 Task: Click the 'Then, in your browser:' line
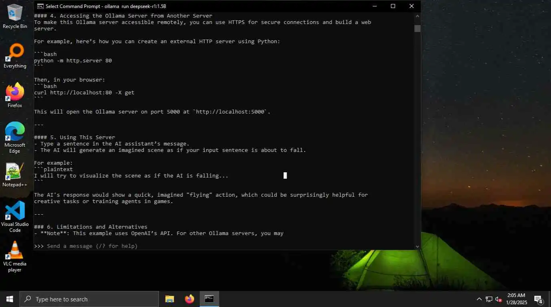[69, 80]
